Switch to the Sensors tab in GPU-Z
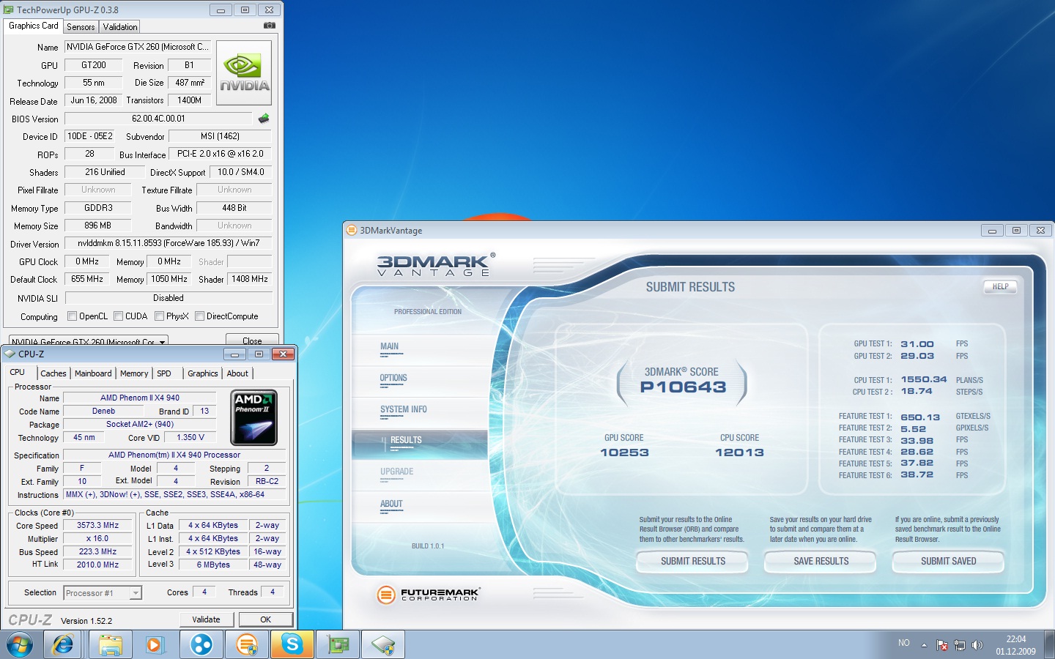Image resolution: width=1055 pixels, height=659 pixels. pos(81,26)
